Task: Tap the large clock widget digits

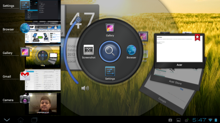Action: [x=82, y=21]
